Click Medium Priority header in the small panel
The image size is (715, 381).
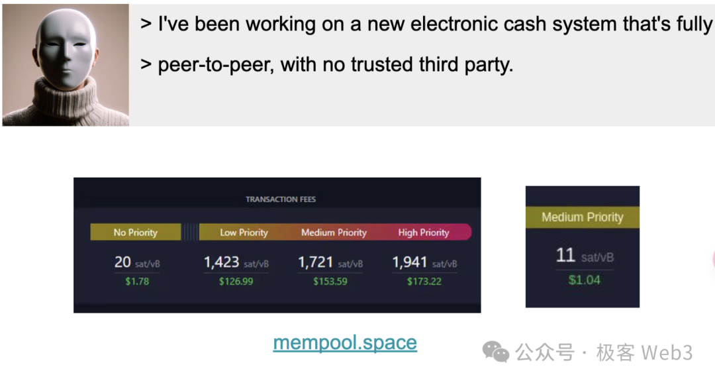583,217
